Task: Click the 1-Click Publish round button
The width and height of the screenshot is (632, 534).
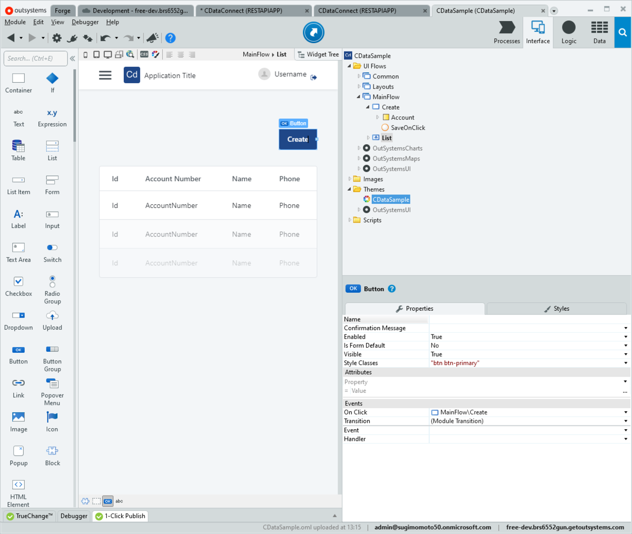Action: click(x=313, y=33)
